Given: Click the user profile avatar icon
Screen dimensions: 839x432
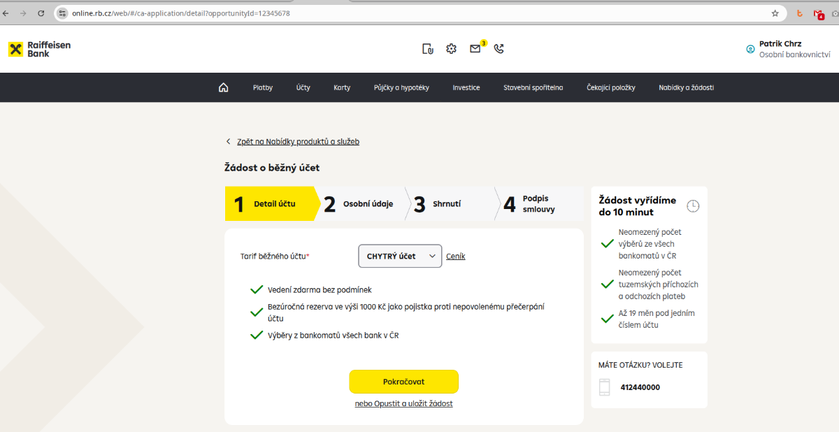Looking at the screenshot, I should pyautogui.click(x=750, y=49).
